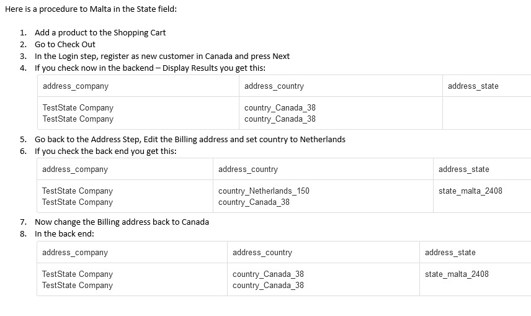Select the country_Netherlands_150 cell value
The image size is (531, 316).
(264, 191)
